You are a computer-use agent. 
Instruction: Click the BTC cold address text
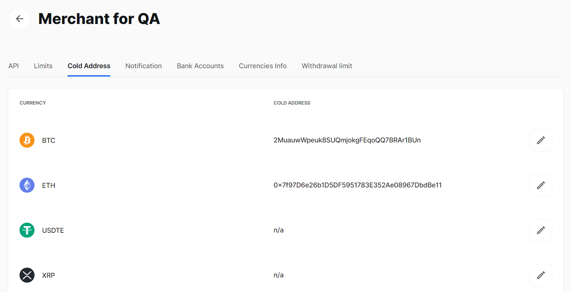pos(347,140)
